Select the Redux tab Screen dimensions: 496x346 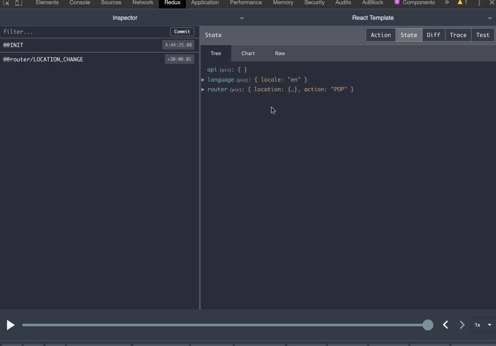point(172,3)
